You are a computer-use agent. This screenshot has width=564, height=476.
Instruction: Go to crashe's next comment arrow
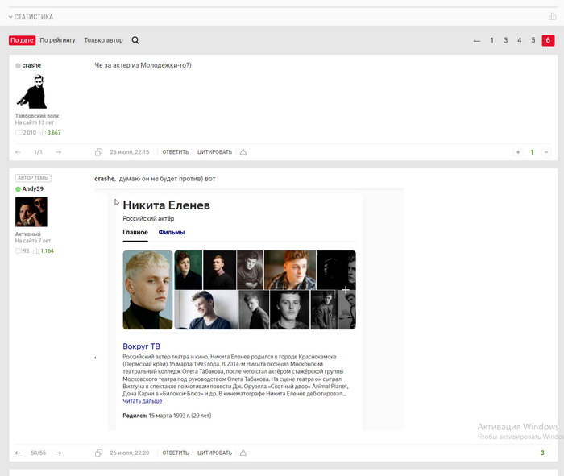[58, 152]
